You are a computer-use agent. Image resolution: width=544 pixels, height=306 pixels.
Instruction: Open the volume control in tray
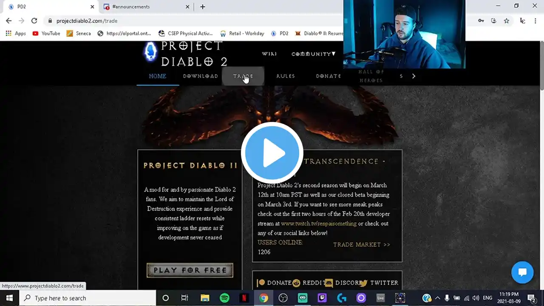tap(476, 298)
